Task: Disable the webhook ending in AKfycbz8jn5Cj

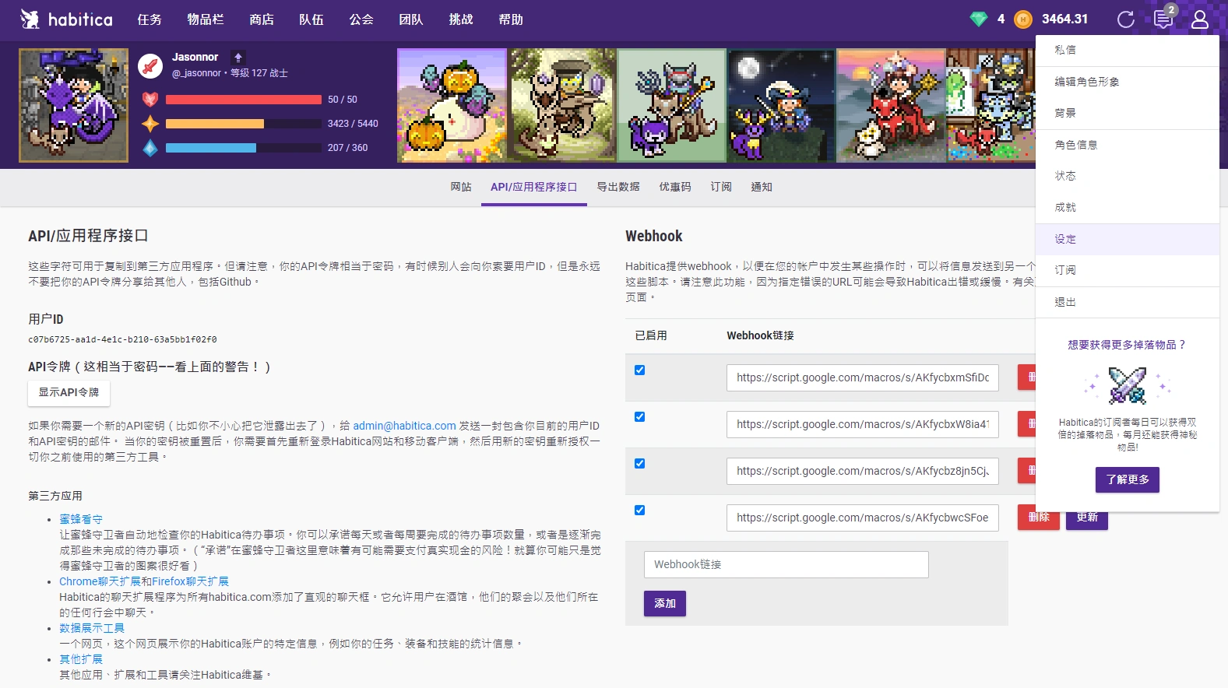Action: [639, 464]
